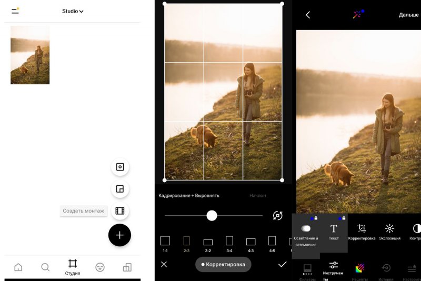The width and height of the screenshot is (421, 281).
Task: Click the rotate image icon
Action: (278, 215)
